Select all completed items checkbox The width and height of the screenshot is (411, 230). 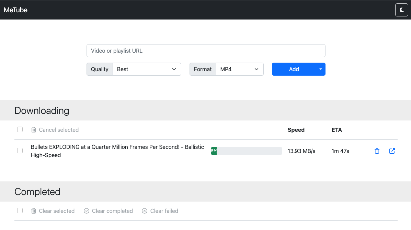20,210
